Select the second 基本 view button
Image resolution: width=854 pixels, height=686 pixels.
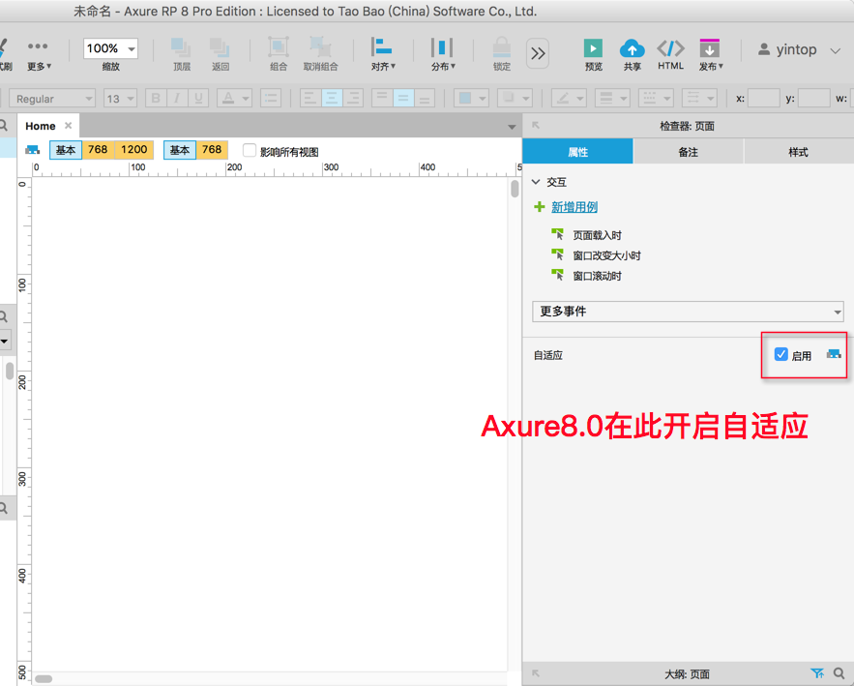click(180, 150)
